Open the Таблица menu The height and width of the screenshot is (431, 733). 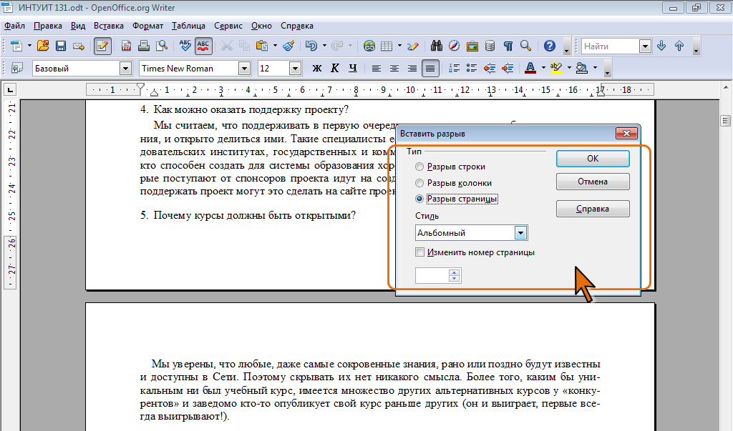point(188,26)
